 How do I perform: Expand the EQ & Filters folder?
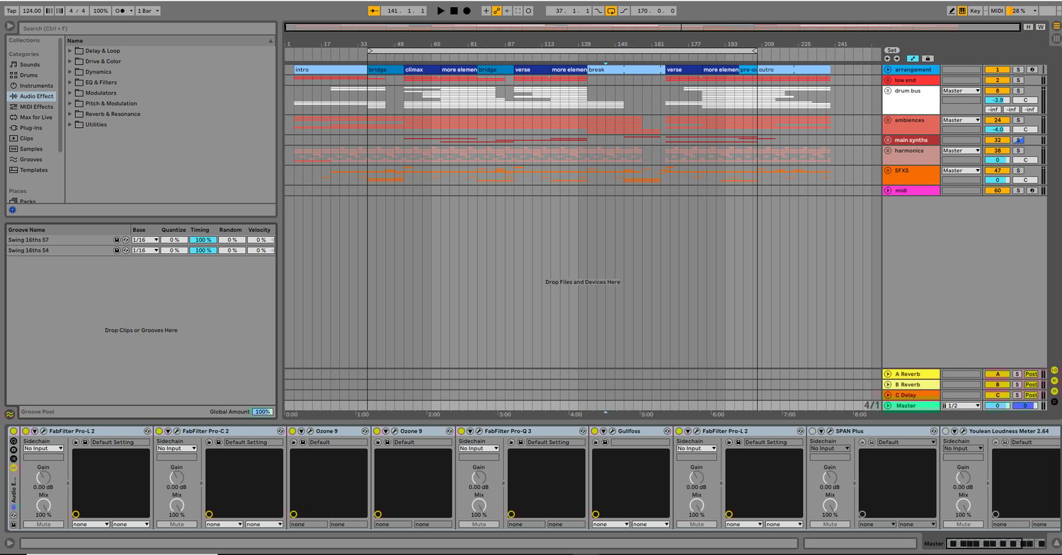[x=70, y=82]
